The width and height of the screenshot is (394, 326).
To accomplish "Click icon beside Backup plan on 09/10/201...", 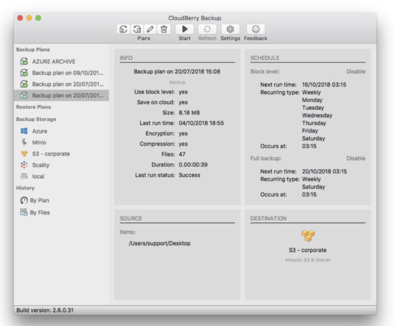I will pyautogui.click(x=24, y=73).
